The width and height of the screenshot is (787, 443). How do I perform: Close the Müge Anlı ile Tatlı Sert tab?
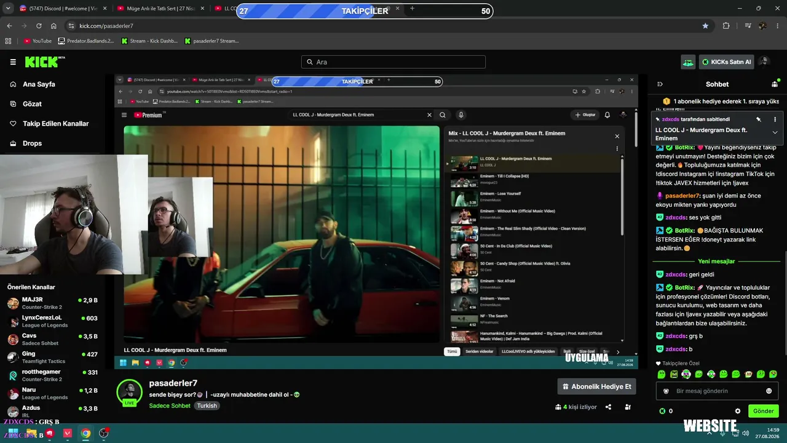(x=204, y=9)
